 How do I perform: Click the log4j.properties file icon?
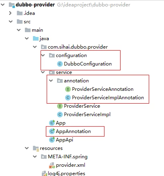pos(44,174)
